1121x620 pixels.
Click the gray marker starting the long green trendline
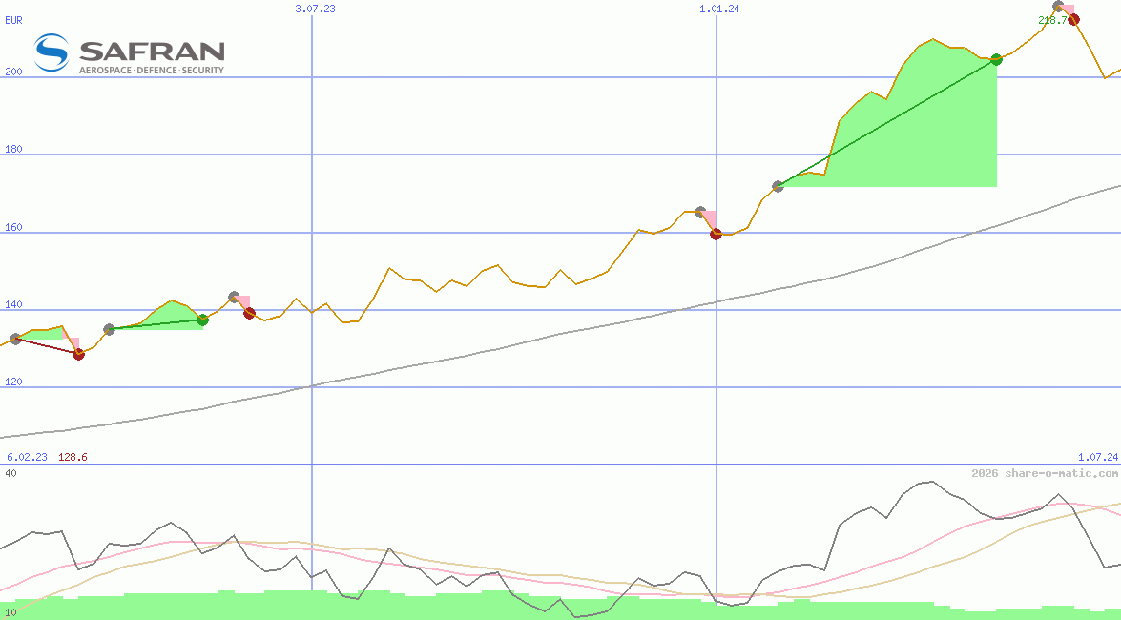point(778,186)
